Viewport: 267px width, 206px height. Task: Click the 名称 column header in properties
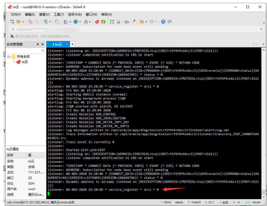(x=16, y=155)
